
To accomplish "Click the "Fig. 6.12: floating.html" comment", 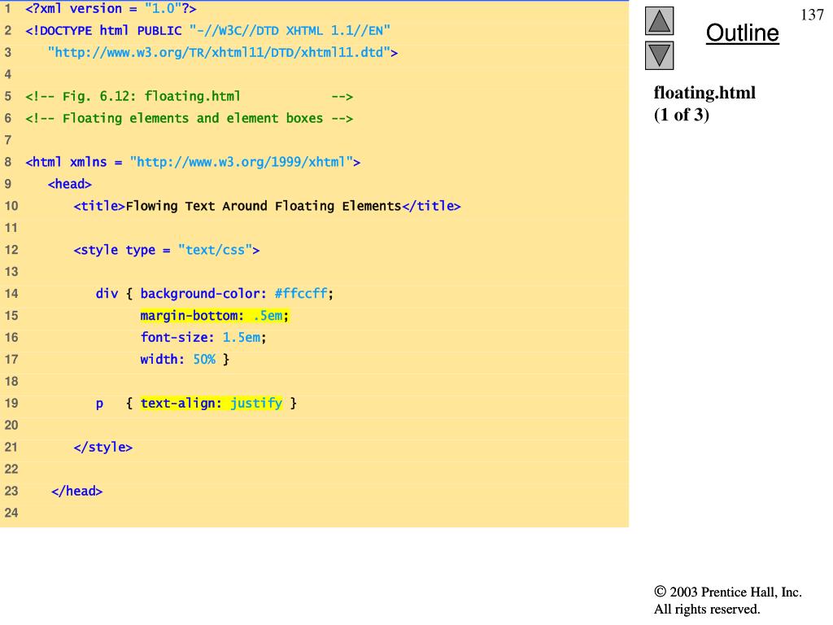I will [x=189, y=96].
